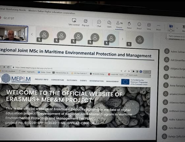Show previous participants with left chevron

(x=32, y=34)
